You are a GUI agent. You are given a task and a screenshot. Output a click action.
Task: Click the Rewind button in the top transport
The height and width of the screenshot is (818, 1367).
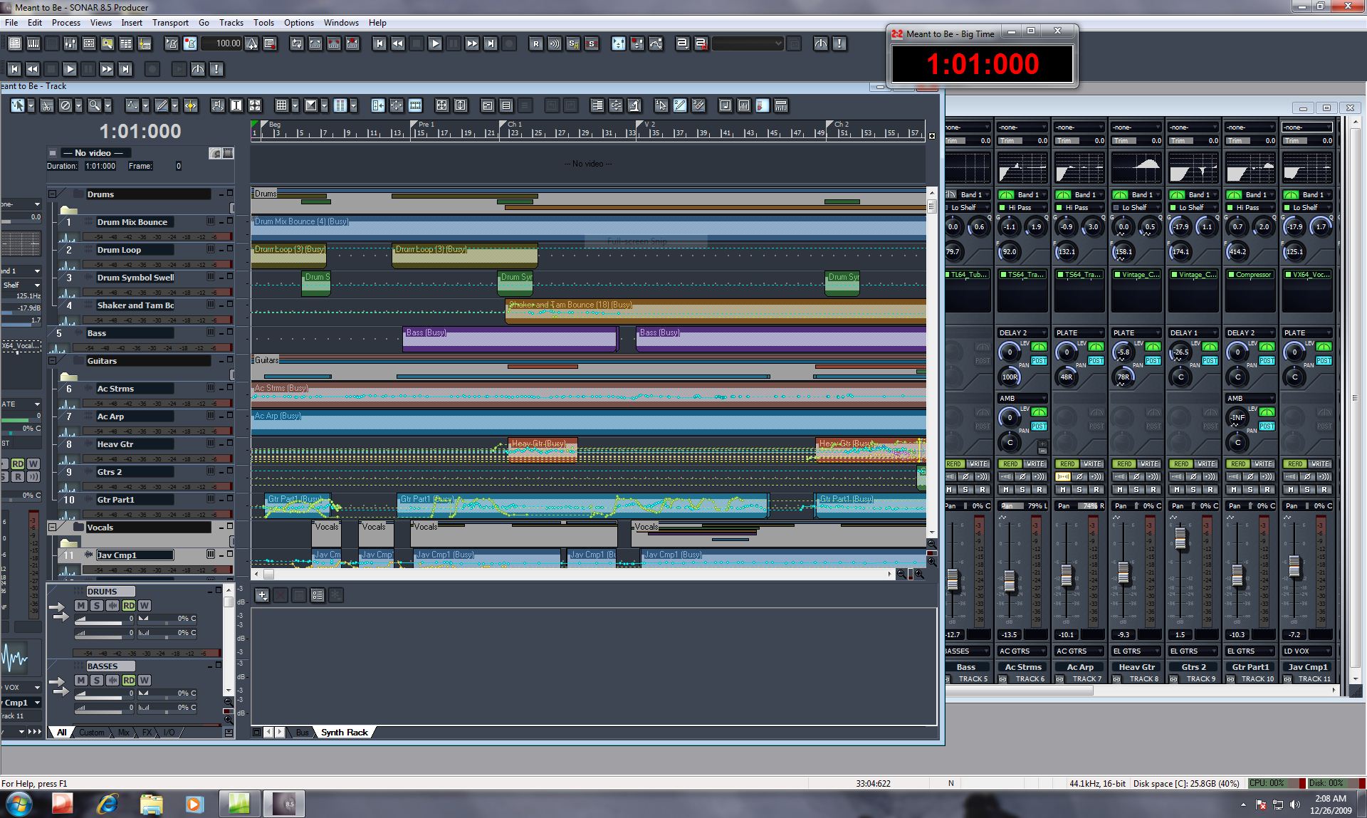click(x=398, y=43)
